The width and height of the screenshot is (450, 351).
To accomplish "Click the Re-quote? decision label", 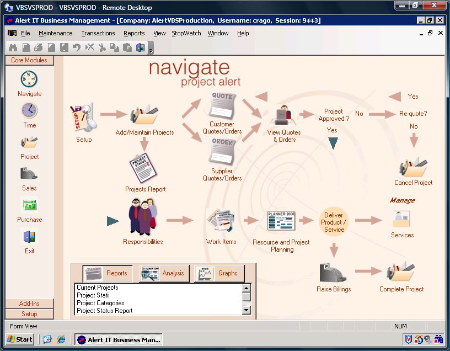I will point(413,114).
